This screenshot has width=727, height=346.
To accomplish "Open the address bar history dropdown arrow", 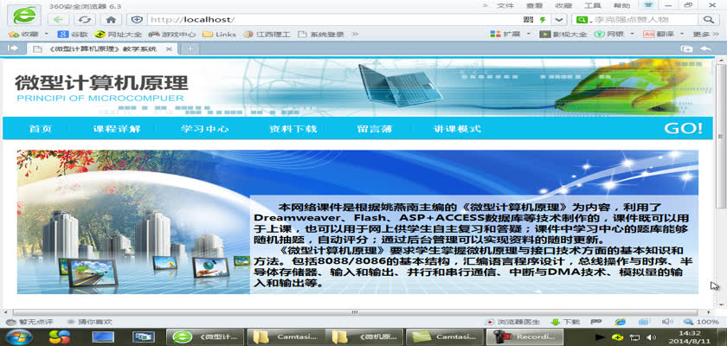I will [x=559, y=19].
